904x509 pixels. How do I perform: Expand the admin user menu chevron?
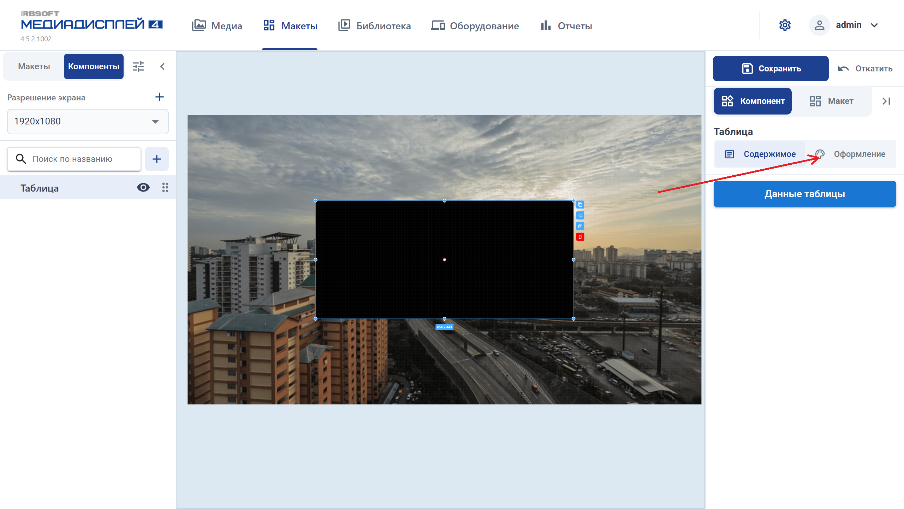[x=874, y=25]
